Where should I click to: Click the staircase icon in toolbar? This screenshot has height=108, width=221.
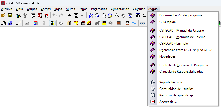point(18,23)
